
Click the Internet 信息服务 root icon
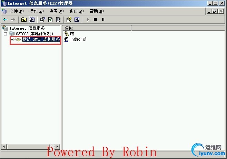[x=5, y=28]
